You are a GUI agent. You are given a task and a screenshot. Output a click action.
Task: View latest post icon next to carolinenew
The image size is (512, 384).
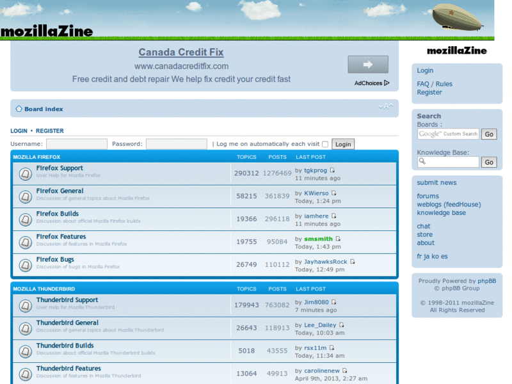coord(345,371)
